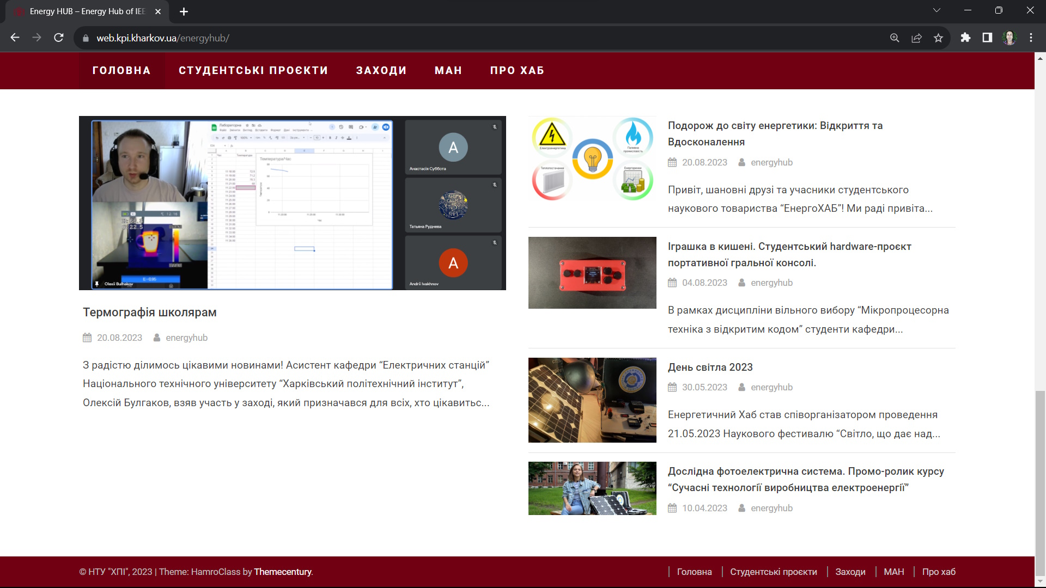The height and width of the screenshot is (588, 1046).
Task: Bookmark this page with star icon
Action: (938, 38)
